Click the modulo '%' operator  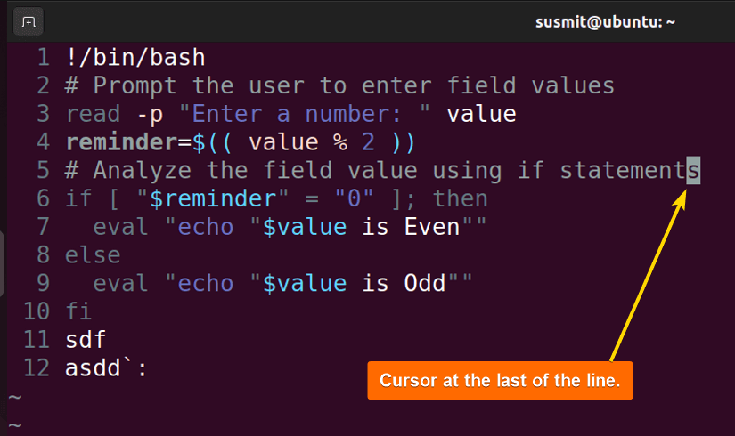[x=340, y=142]
